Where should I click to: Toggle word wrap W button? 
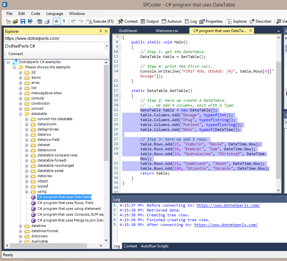click(x=56, y=21)
